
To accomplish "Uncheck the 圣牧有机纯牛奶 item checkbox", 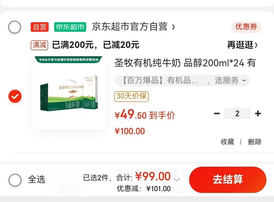I will point(15,96).
